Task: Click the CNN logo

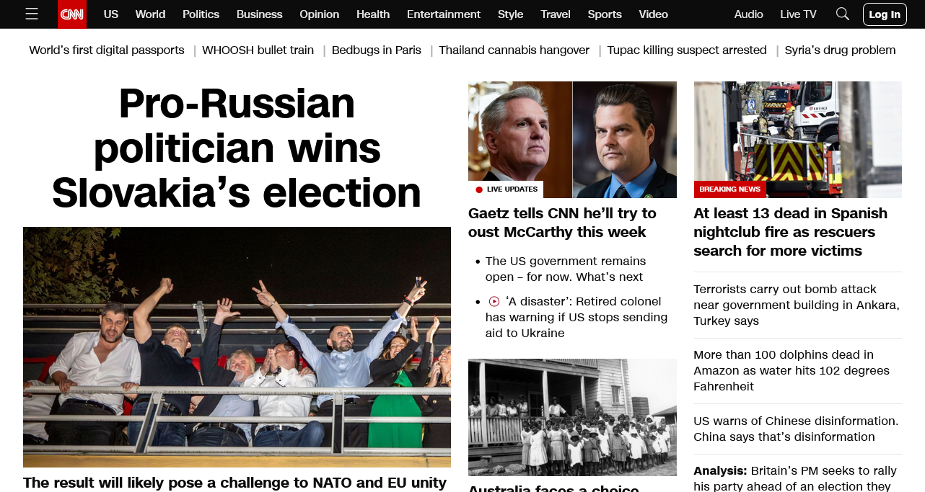Action: 72,14
